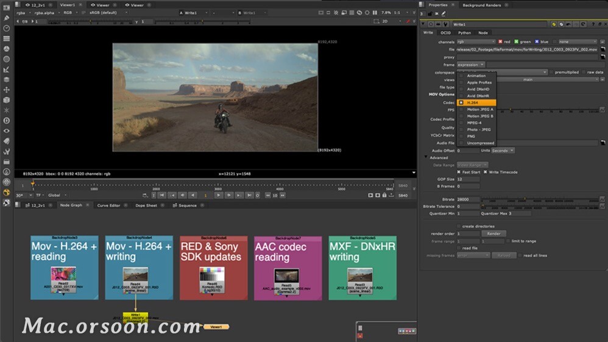Toggle the blue channel checkbox

pyautogui.click(x=537, y=41)
